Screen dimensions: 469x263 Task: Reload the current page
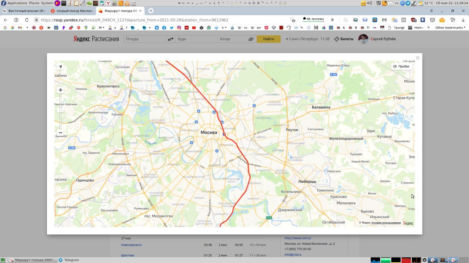click(27, 20)
